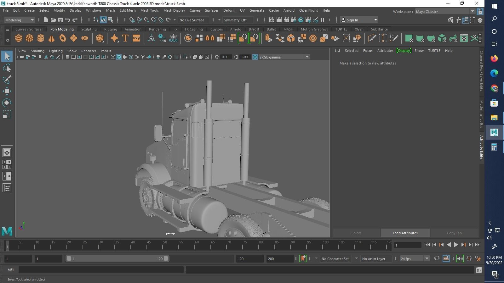Image resolution: width=504 pixels, height=283 pixels.
Task: Click the Undo arrow icon
Action: [68, 20]
